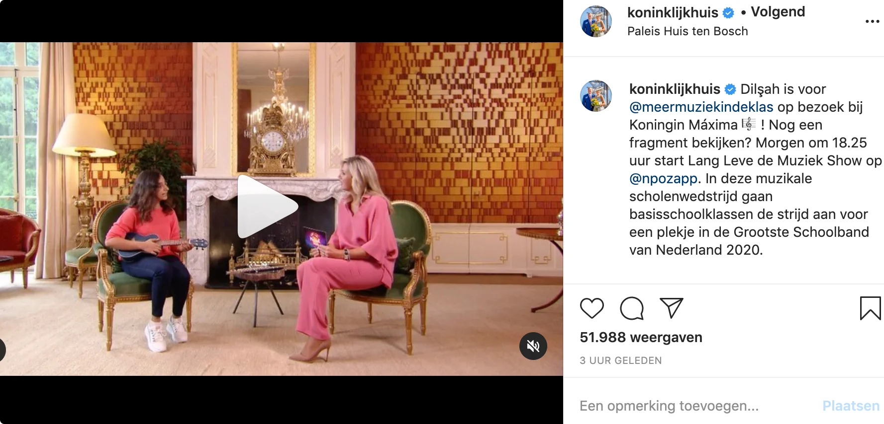The height and width of the screenshot is (424, 884).
Task: Click koninklijkhuis username in post header
Action: click(673, 12)
